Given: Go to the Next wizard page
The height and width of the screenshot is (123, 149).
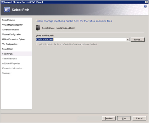Looking at the screenshot, I should 124,118.
